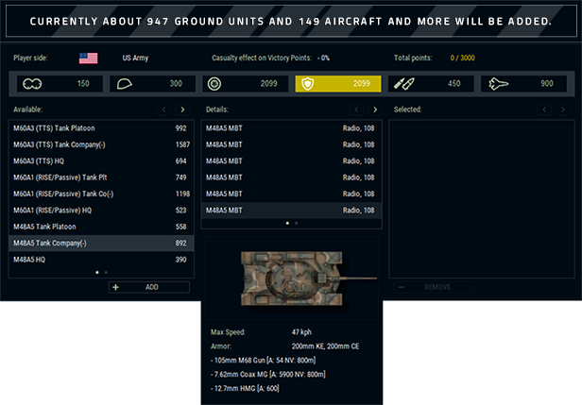
Task: Select first M48A5 MBT in Details
Action: coord(290,128)
